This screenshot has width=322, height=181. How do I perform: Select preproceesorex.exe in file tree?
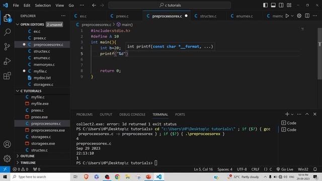(x=42, y=130)
